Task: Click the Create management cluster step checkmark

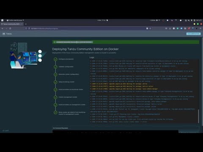Action: pyautogui.click(x=55, y=97)
